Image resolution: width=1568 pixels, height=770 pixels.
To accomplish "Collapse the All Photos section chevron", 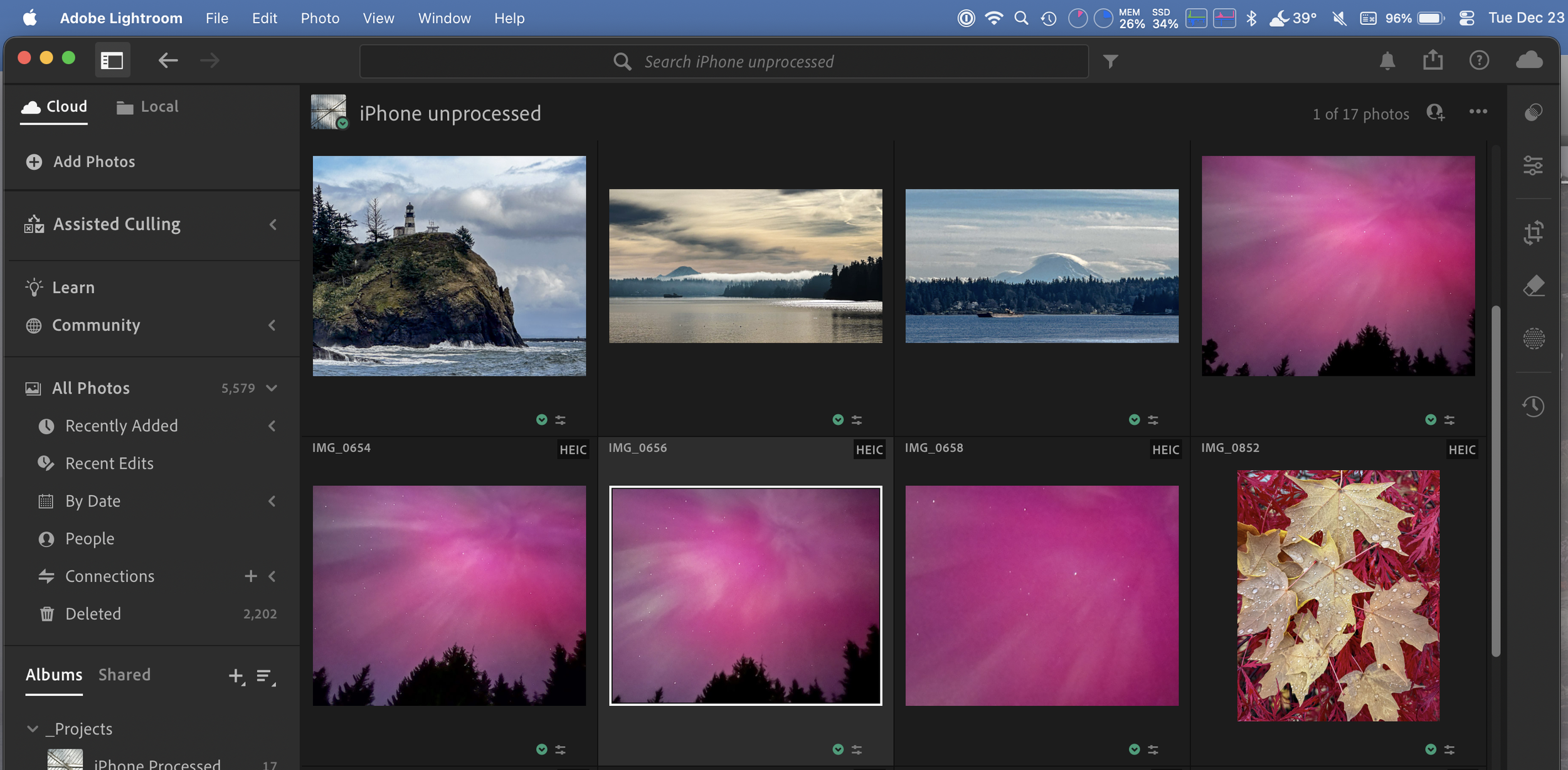I will tap(272, 388).
